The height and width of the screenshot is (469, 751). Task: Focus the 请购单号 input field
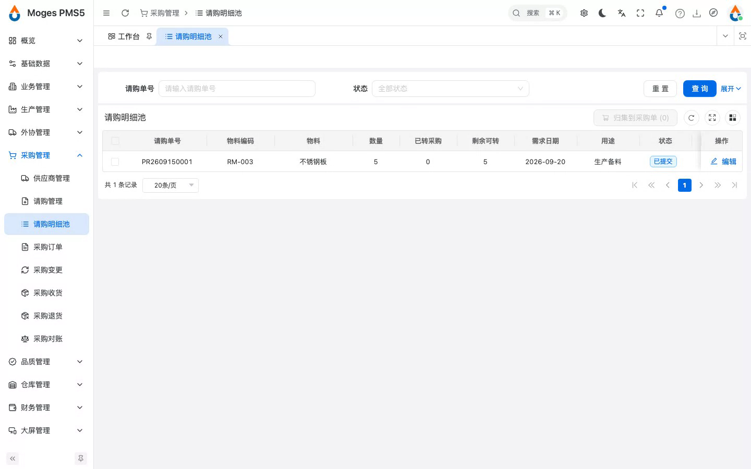point(237,89)
